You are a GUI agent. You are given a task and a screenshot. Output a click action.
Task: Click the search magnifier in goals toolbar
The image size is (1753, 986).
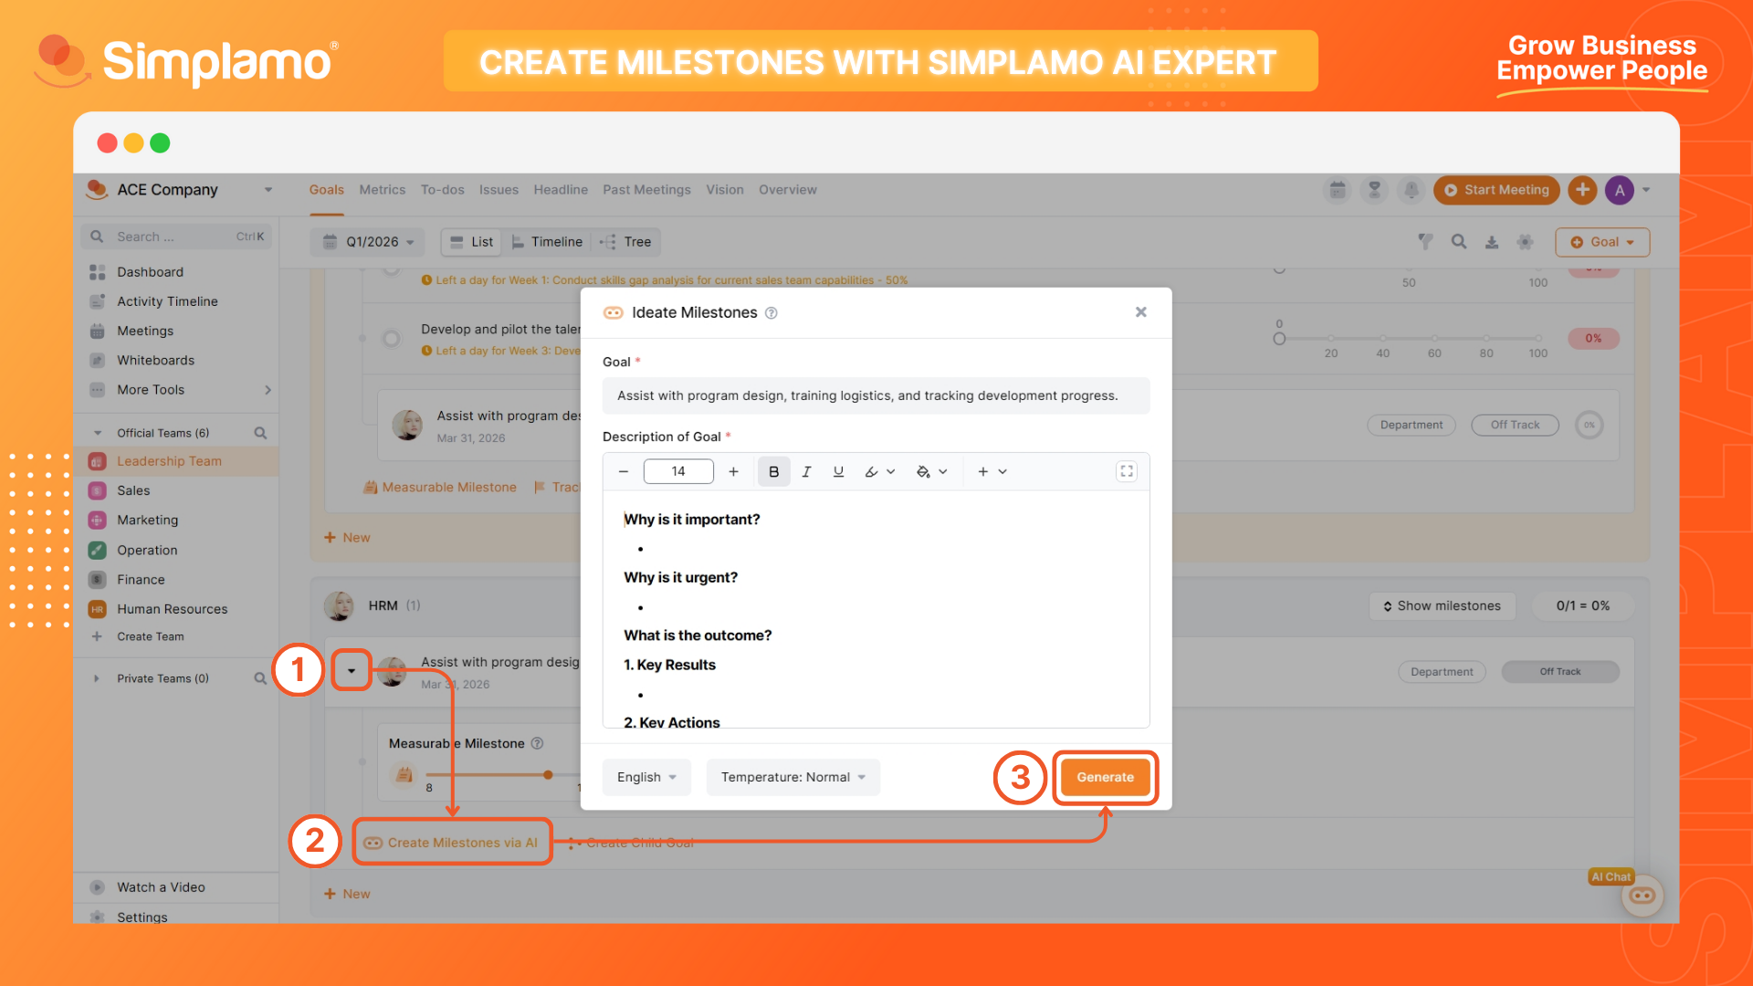[1459, 242]
